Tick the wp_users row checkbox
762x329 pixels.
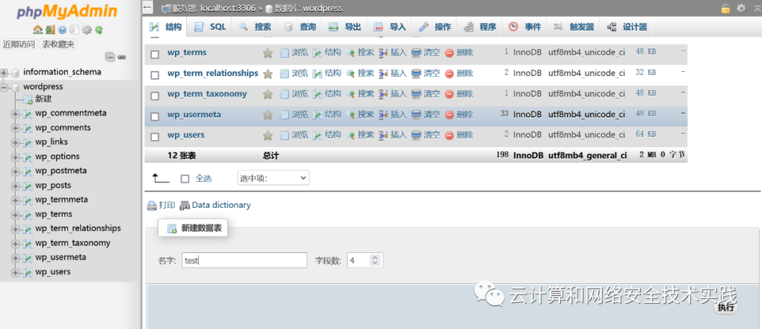pyautogui.click(x=155, y=137)
